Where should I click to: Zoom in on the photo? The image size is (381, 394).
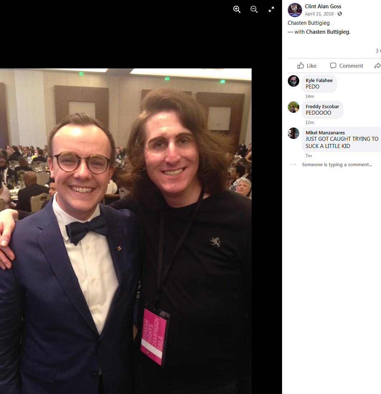point(237,9)
